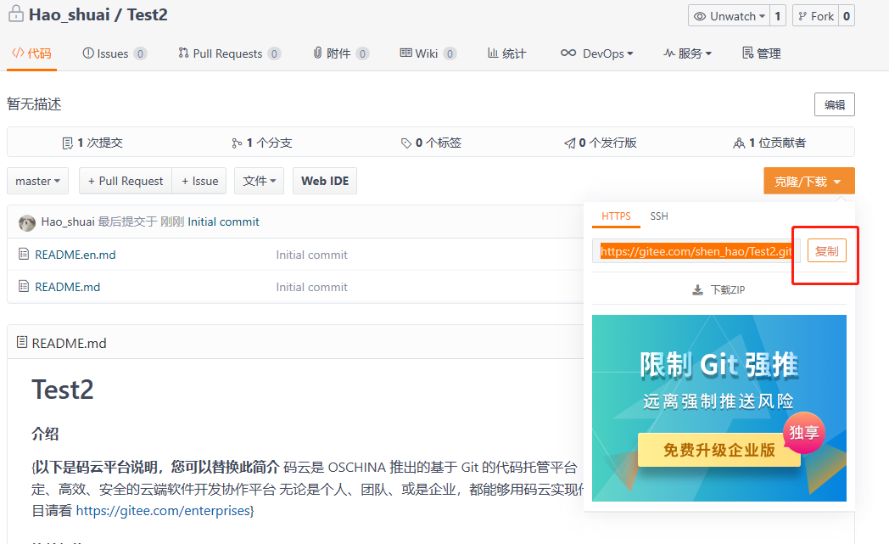The height and width of the screenshot is (544, 889).
Task: Click the README.md preview header icon
Action: pos(21,342)
